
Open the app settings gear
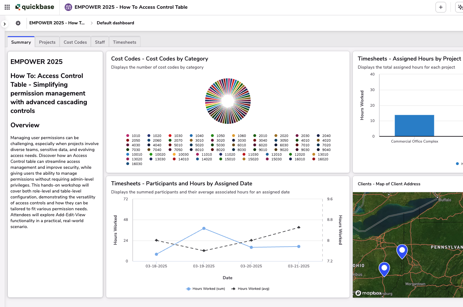pos(18,23)
